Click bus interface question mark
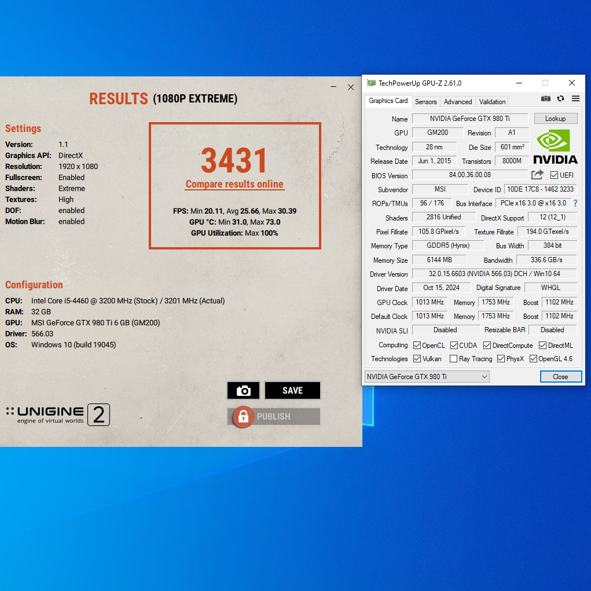Image resolution: width=591 pixels, height=591 pixels. point(575,203)
